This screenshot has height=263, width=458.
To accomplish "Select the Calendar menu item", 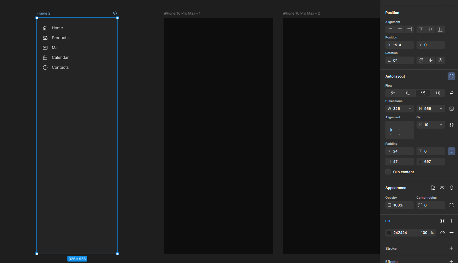I will (x=60, y=58).
